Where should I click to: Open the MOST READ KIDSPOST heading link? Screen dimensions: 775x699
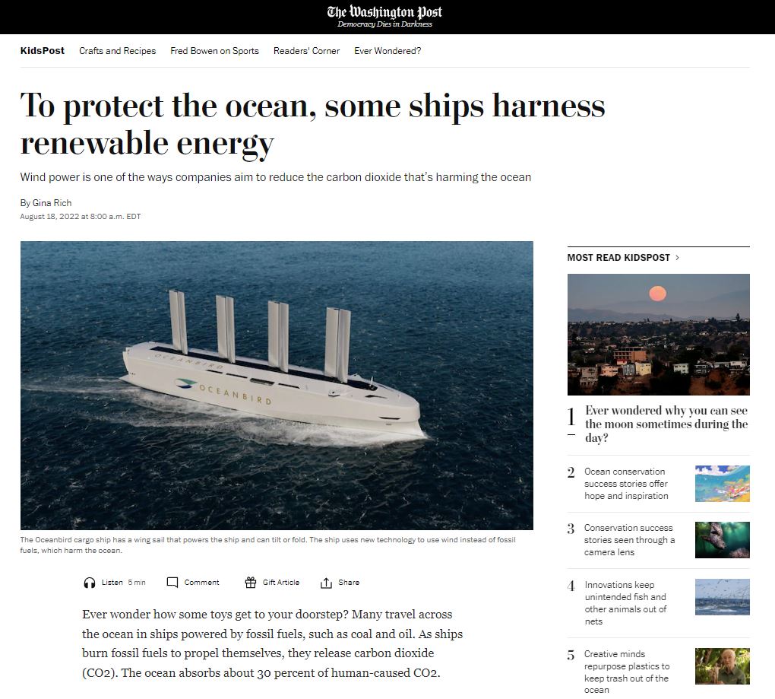click(x=618, y=258)
